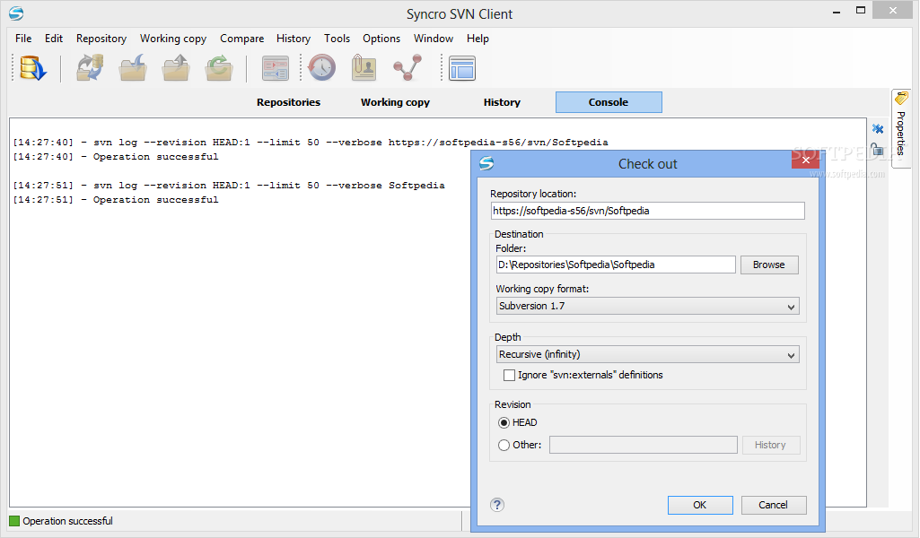Click the destination Folder input field

point(616,265)
